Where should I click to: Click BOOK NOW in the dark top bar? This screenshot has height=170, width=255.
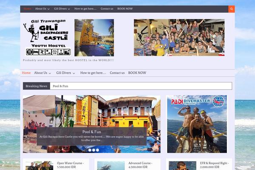pos(125,9)
